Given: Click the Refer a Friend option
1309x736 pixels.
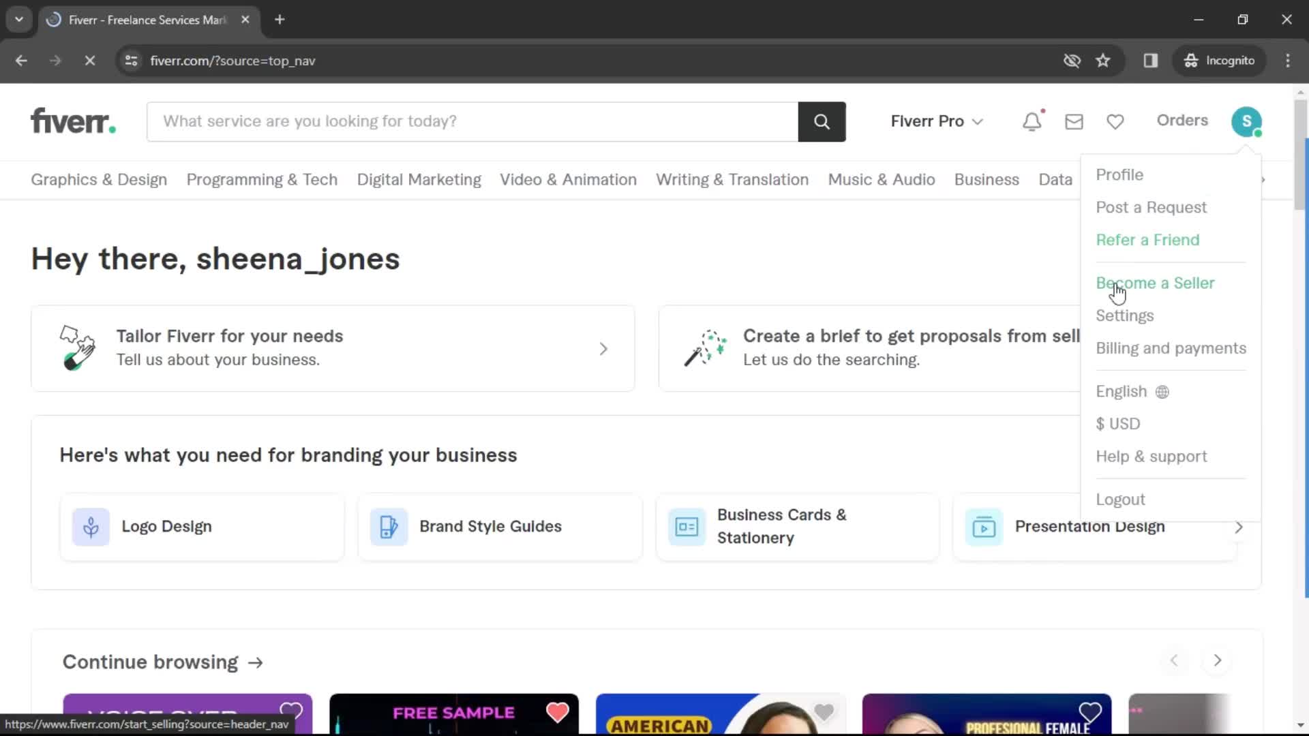Looking at the screenshot, I should [1147, 239].
